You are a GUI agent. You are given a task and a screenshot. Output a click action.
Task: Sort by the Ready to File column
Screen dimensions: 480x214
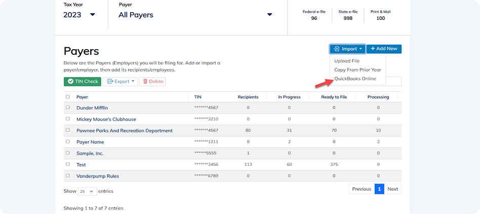point(334,97)
